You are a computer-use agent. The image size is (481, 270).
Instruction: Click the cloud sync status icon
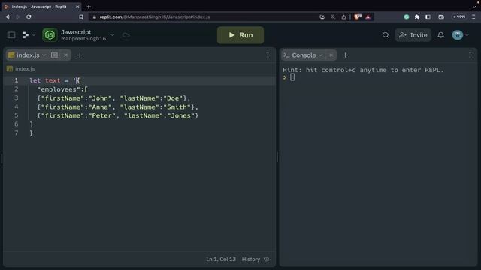126,35
